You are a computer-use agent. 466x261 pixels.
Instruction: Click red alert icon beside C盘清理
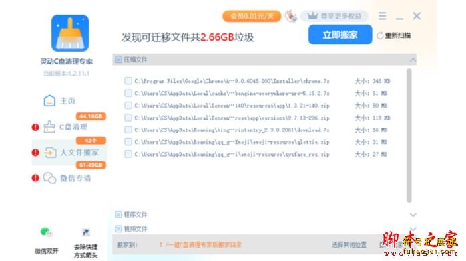tap(35, 128)
